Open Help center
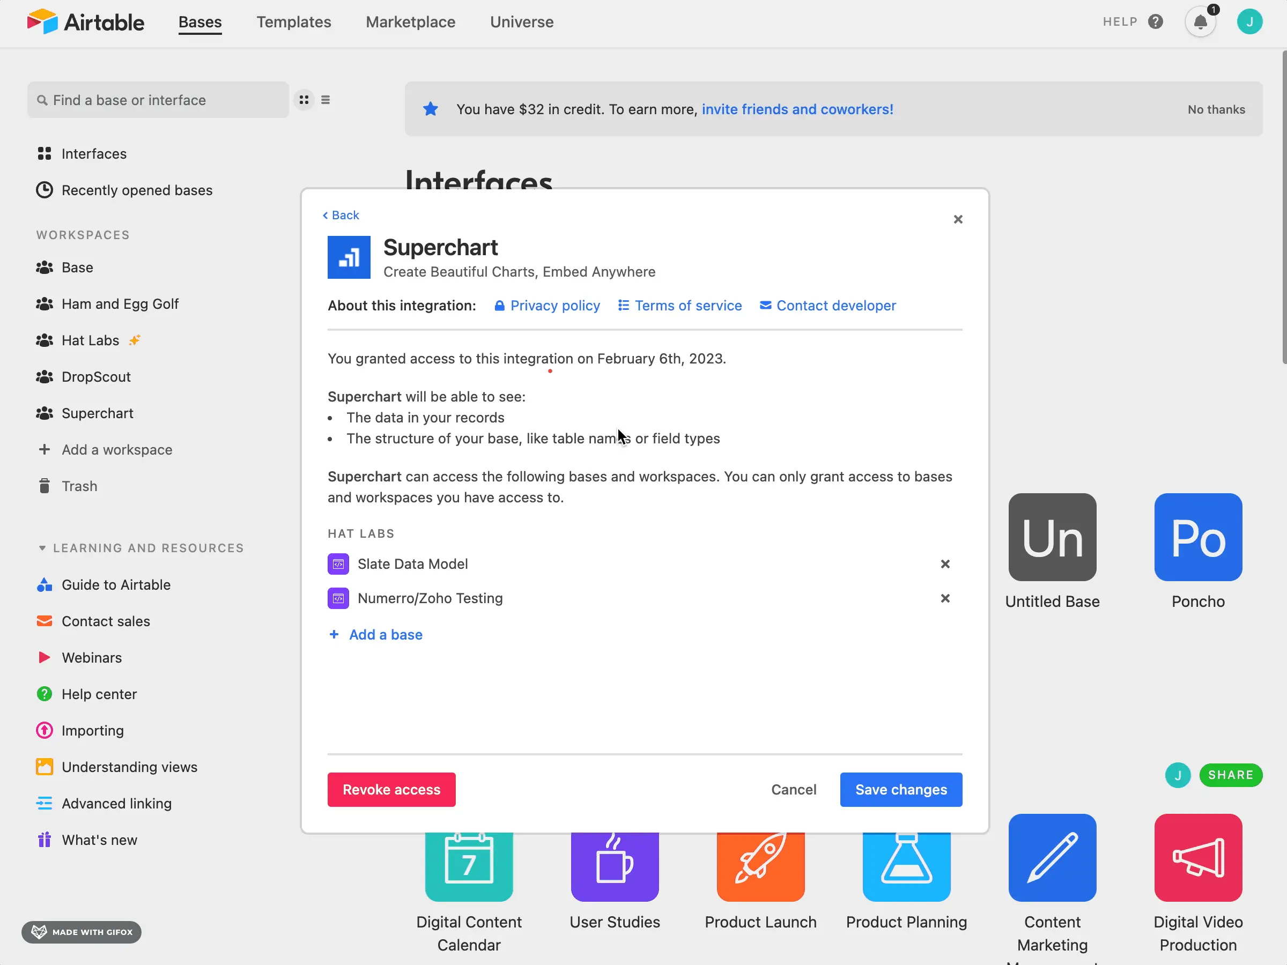The height and width of the screenshot is (965, 1287). pos(87,694)
